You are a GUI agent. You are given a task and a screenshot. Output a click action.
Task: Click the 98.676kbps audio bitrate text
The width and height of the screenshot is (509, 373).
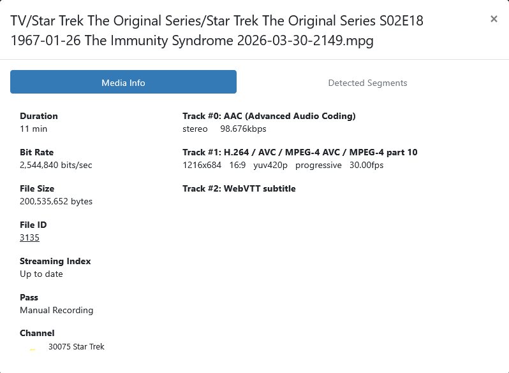tap(243, 129)
